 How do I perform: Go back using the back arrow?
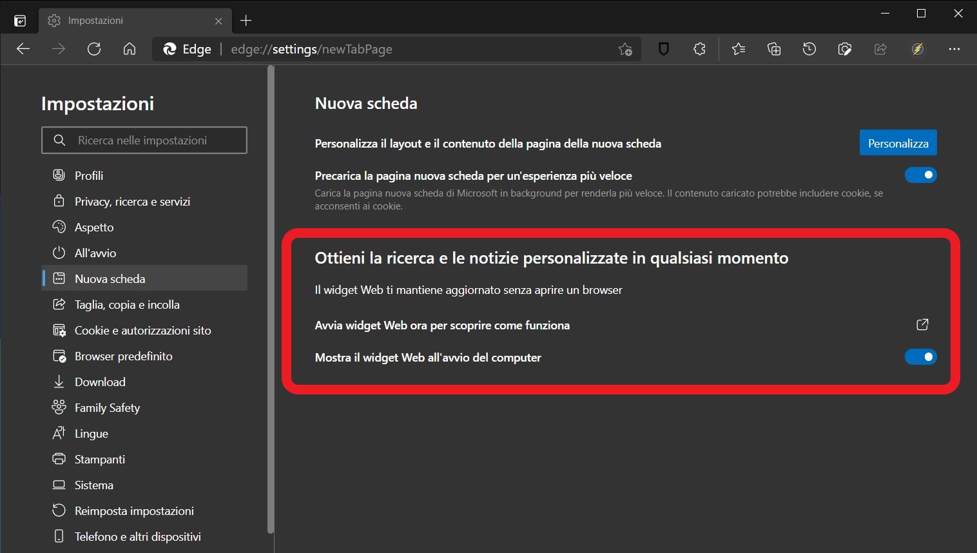(x=23, y=49)
